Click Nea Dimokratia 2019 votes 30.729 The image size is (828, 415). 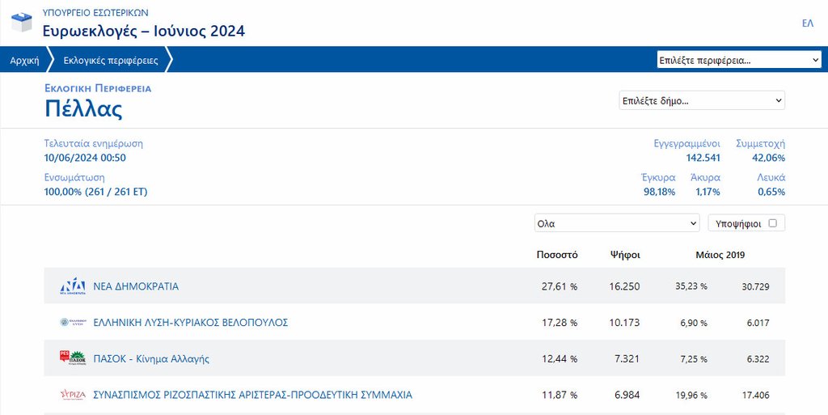coord(754,286)
